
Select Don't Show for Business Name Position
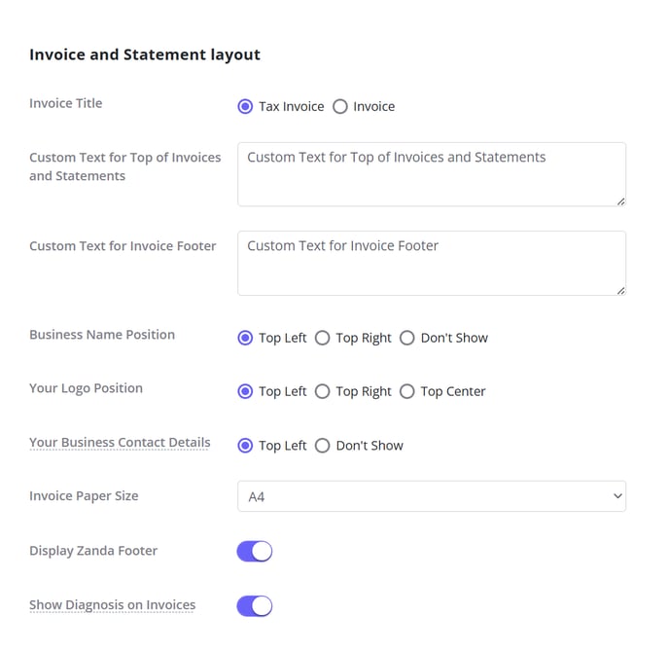407,338
